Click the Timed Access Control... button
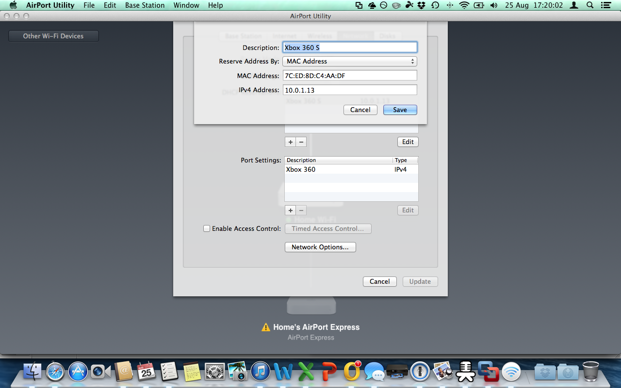Viewport: 621px width, 388px height. [328, 228]
